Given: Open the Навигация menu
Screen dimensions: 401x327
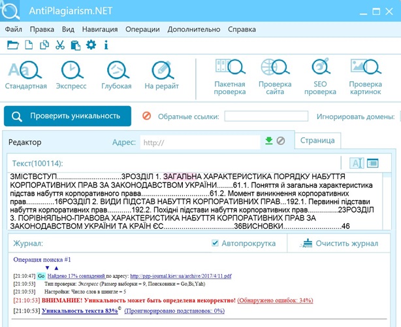Looking at the screenshot, I should 100,29.
